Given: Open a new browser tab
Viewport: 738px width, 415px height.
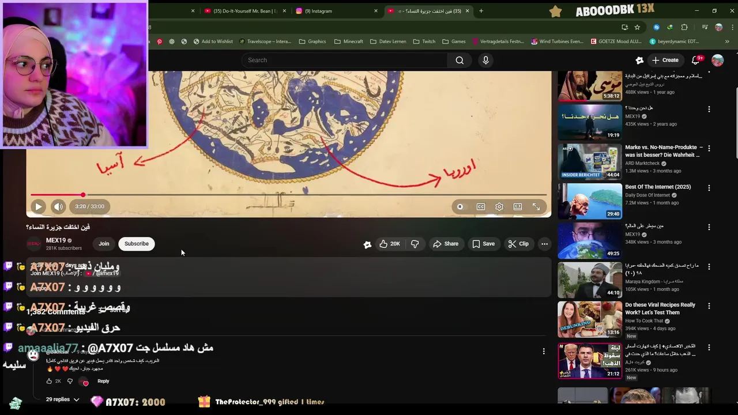Looking at the screenshot, I should click(481, 11).
